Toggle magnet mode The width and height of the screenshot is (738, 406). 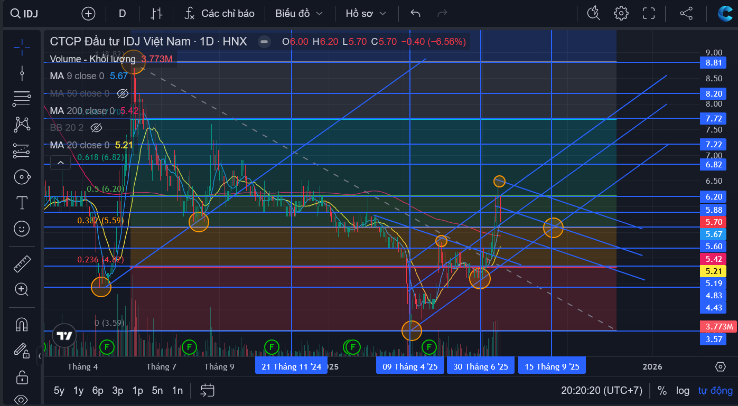coord(22,324)
